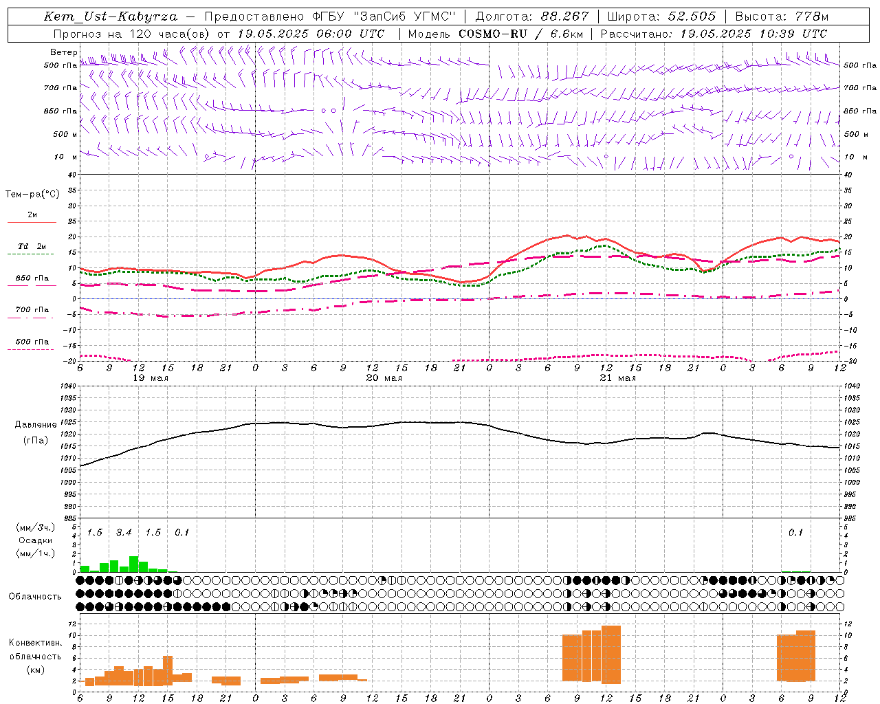Click the 'Высота: 778м' elevation value
Viewport: 880px width, 704px height.
(782, 16)
